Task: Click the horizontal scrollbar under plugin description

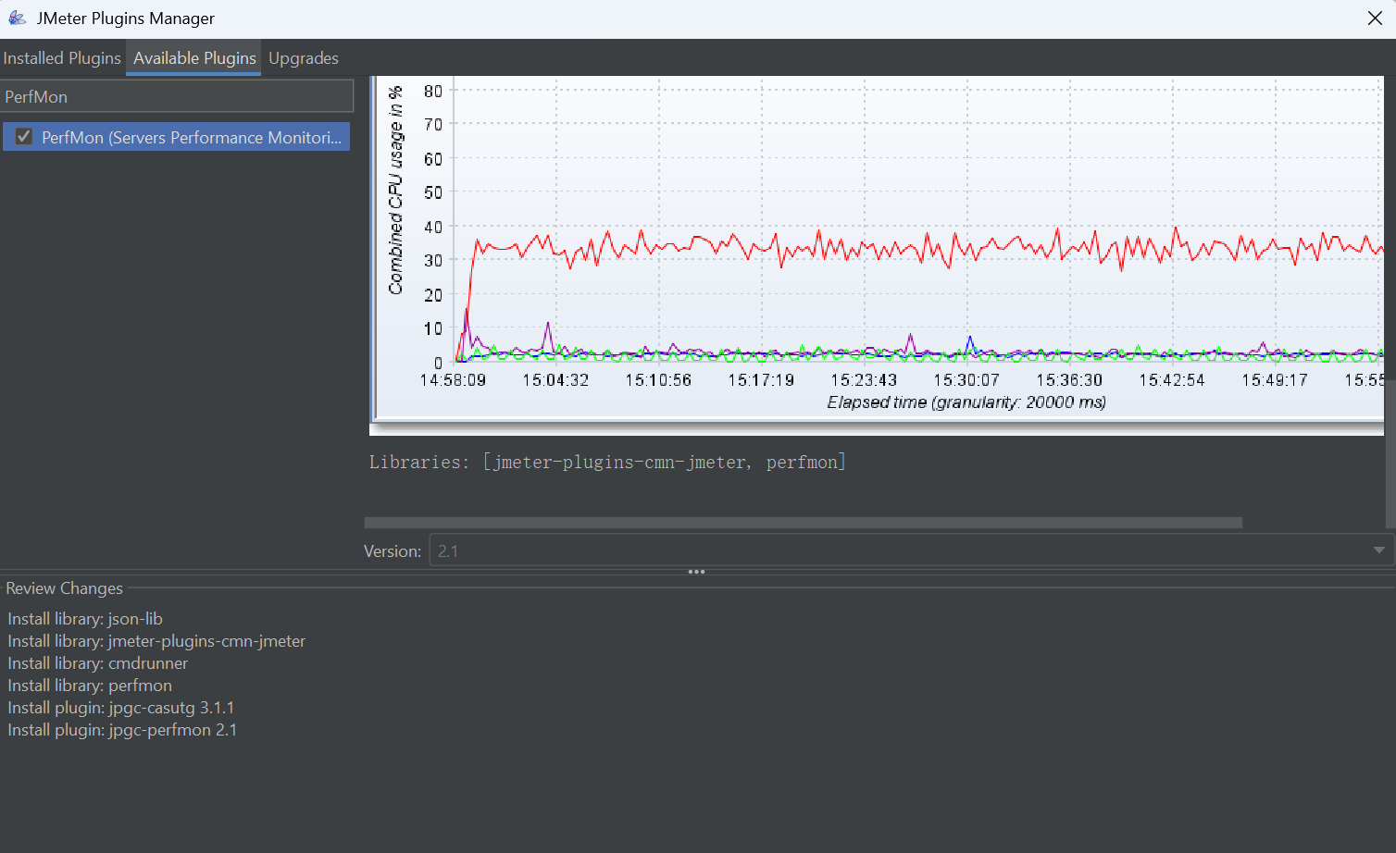Action: tap(804, 523)
